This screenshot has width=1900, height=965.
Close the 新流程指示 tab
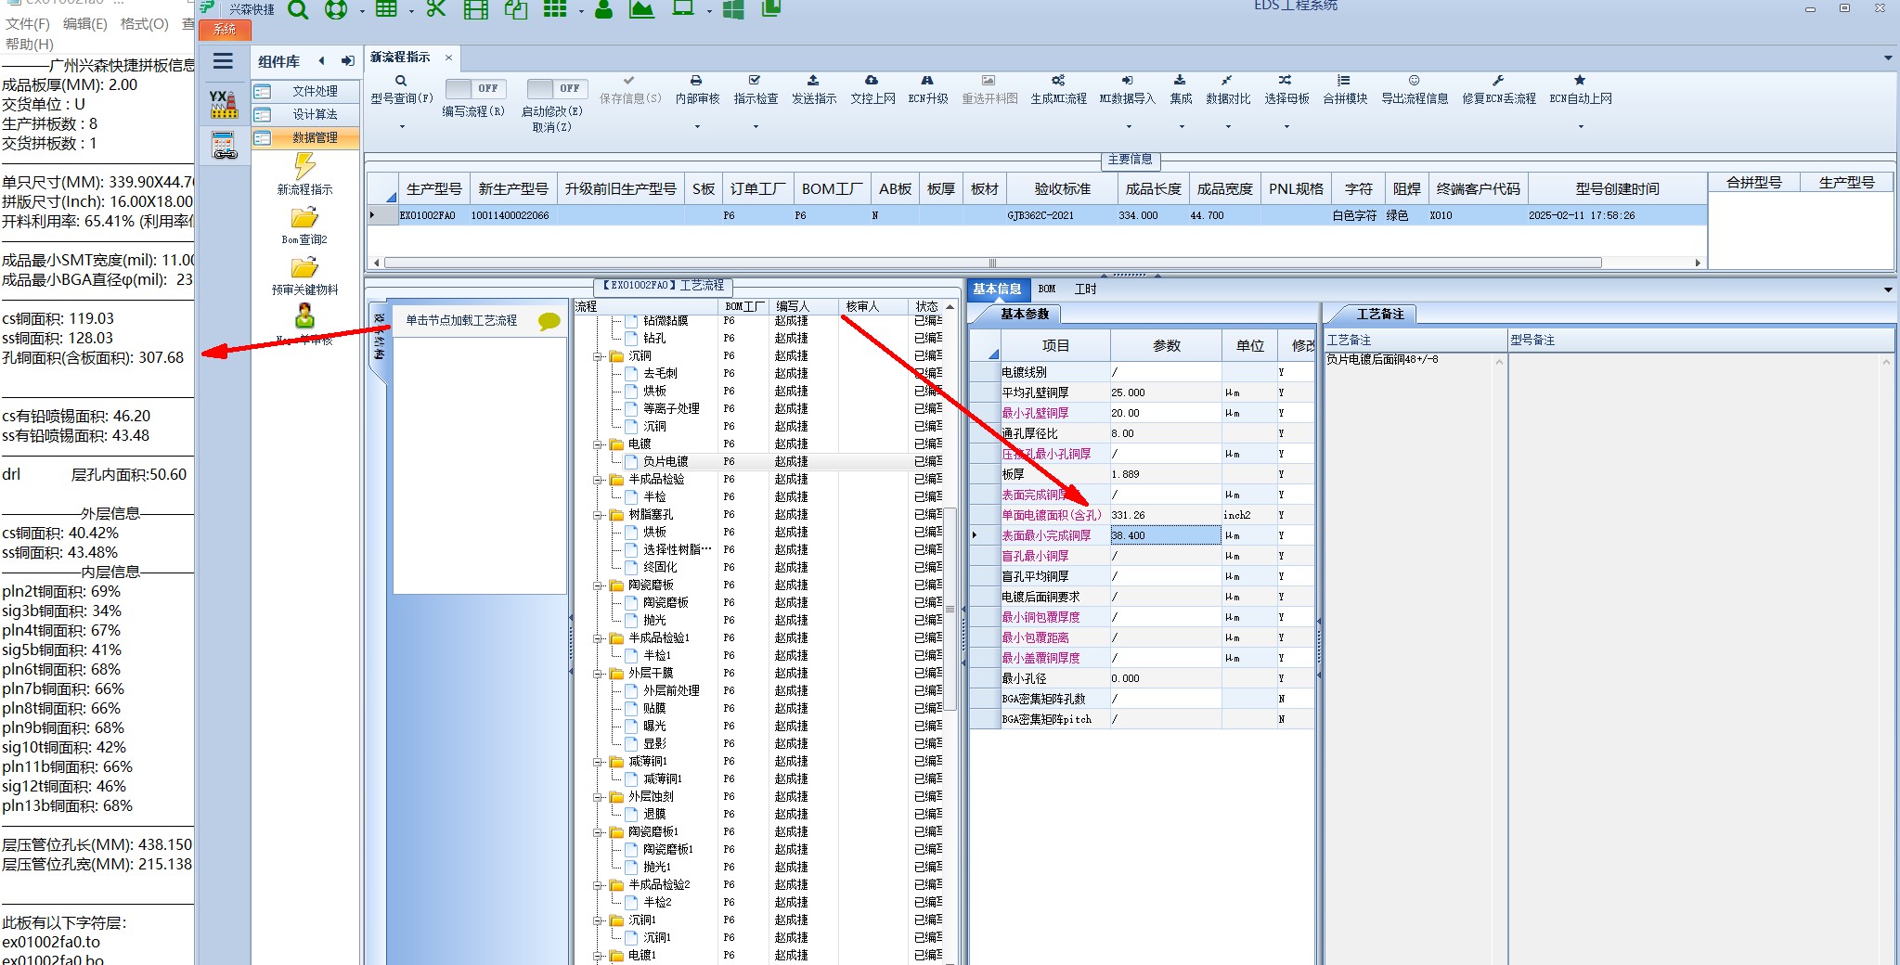pos(448,58)
